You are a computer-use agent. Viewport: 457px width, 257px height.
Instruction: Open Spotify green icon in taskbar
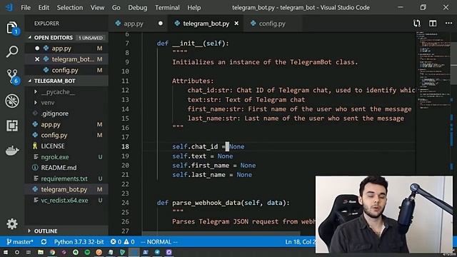tap(87, 252)
